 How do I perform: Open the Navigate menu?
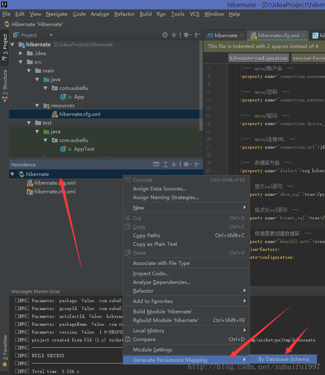pos(57,14)
